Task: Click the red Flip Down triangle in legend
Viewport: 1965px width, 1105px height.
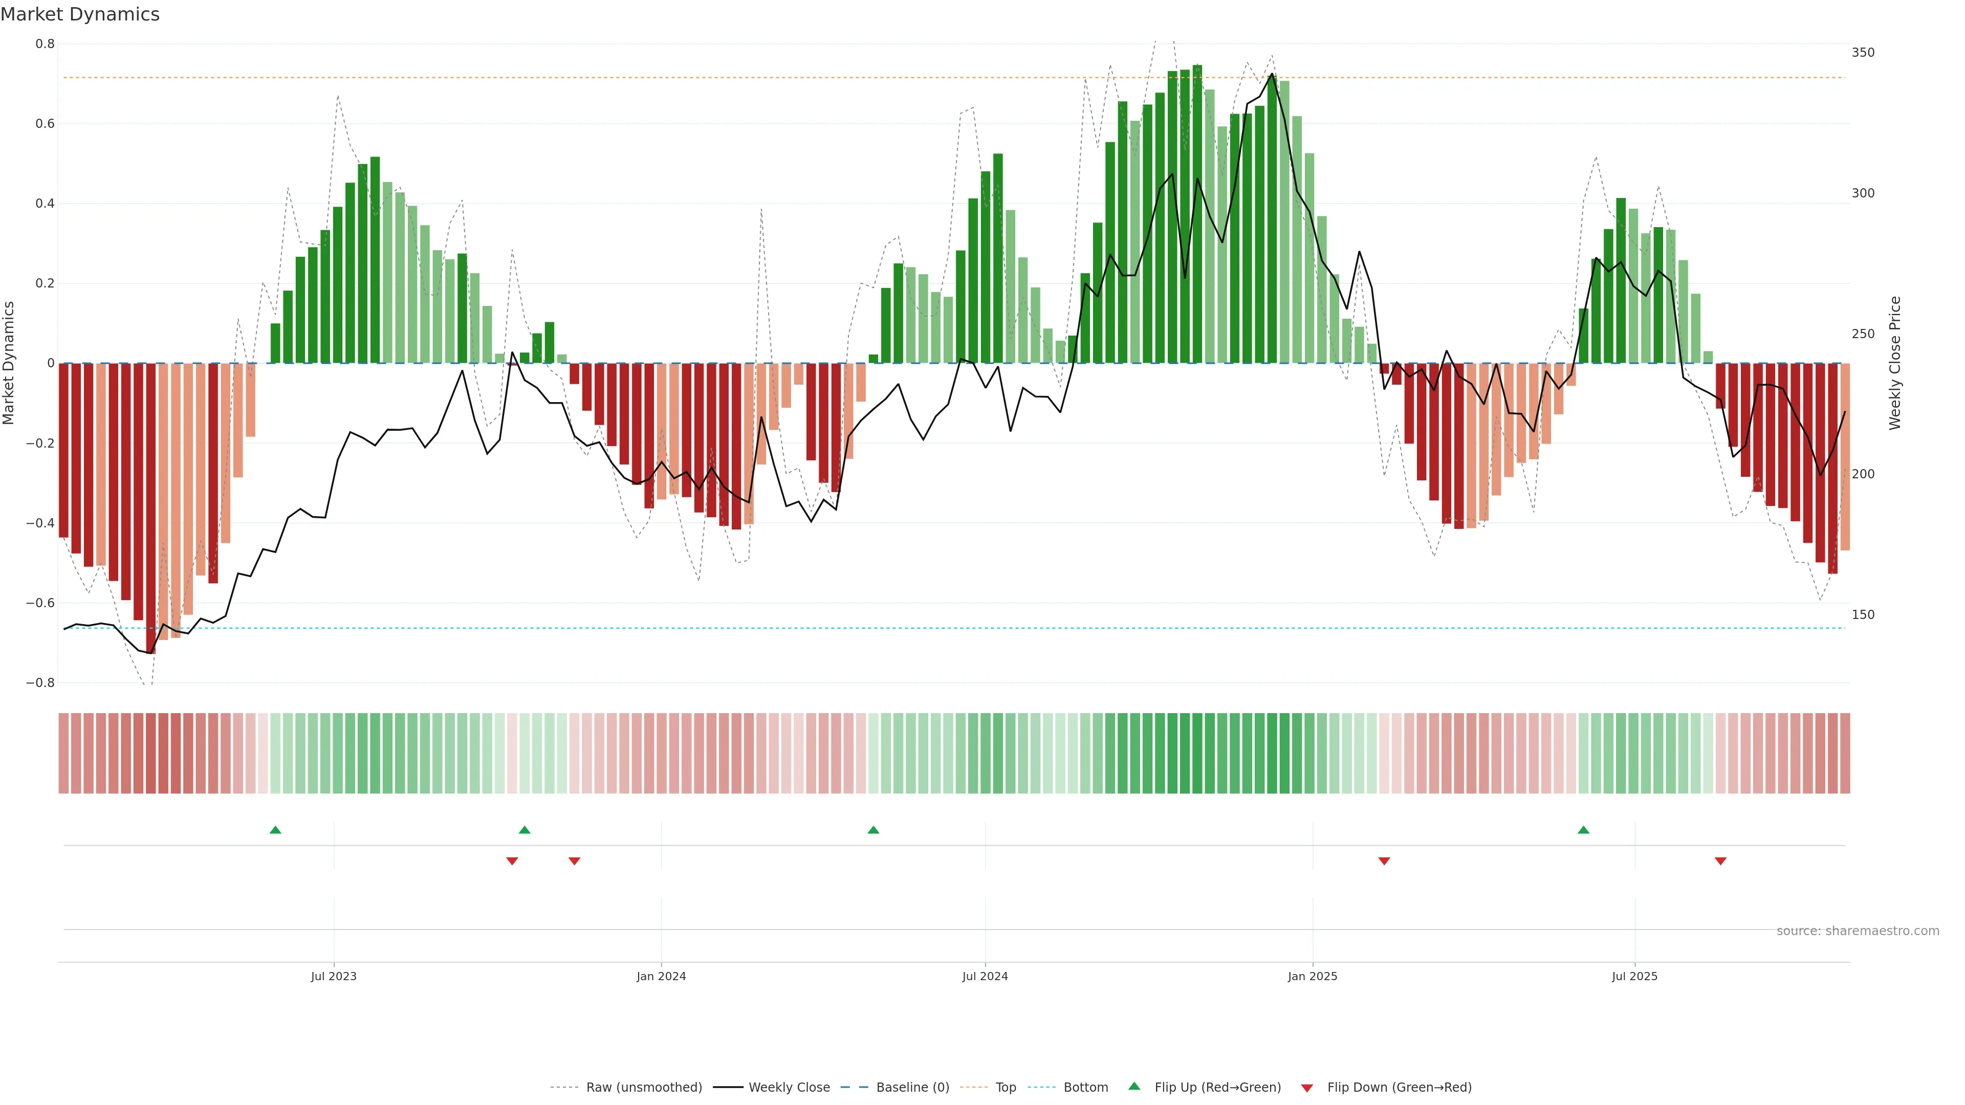Action: (x=1307, y=1088)
